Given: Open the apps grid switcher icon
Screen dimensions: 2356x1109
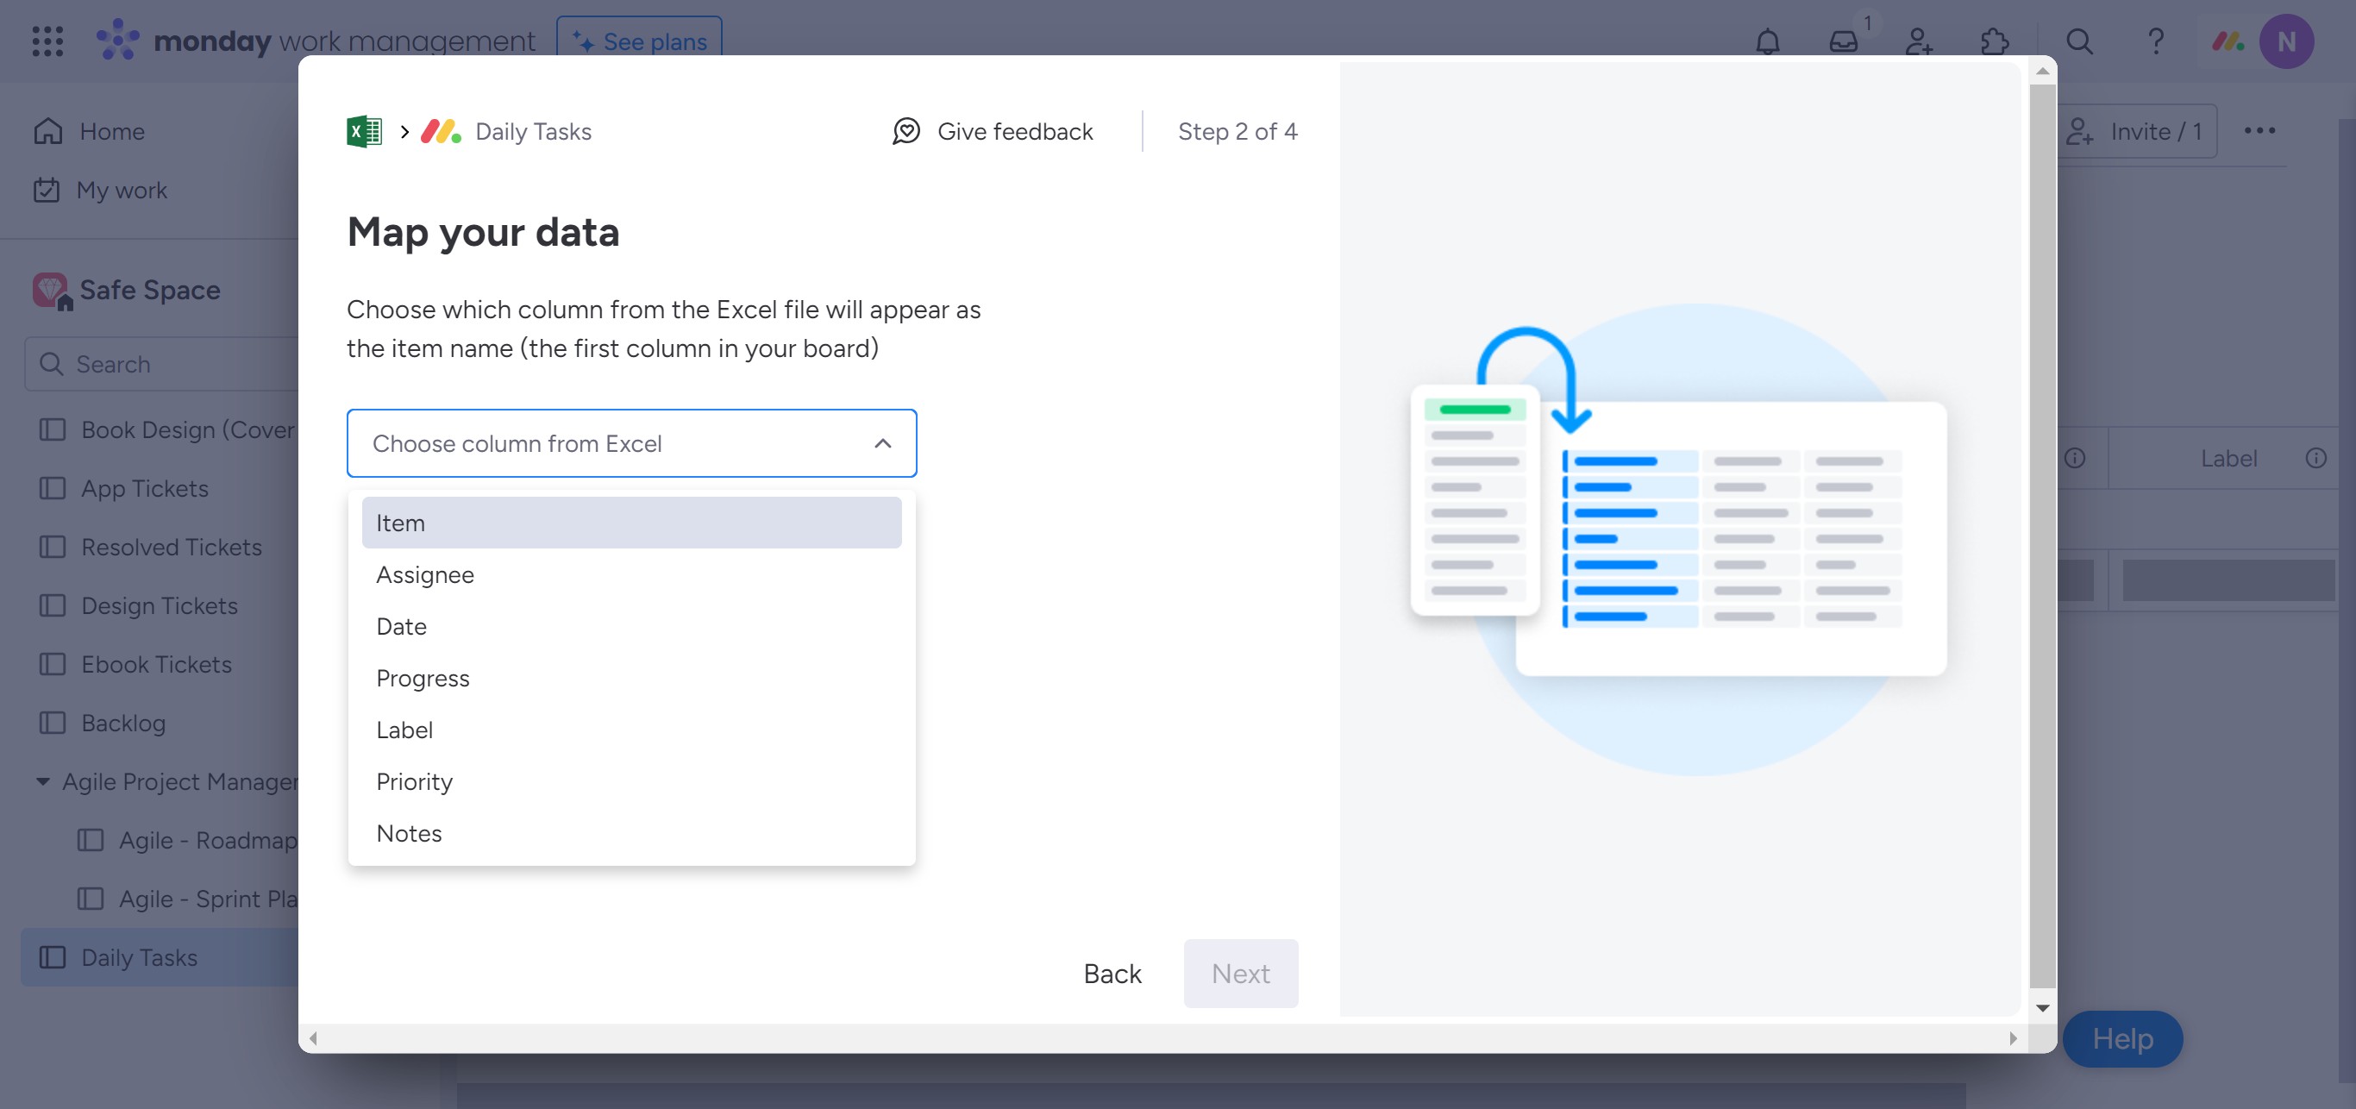Looking at the screenshot, I should coord(47,41).
